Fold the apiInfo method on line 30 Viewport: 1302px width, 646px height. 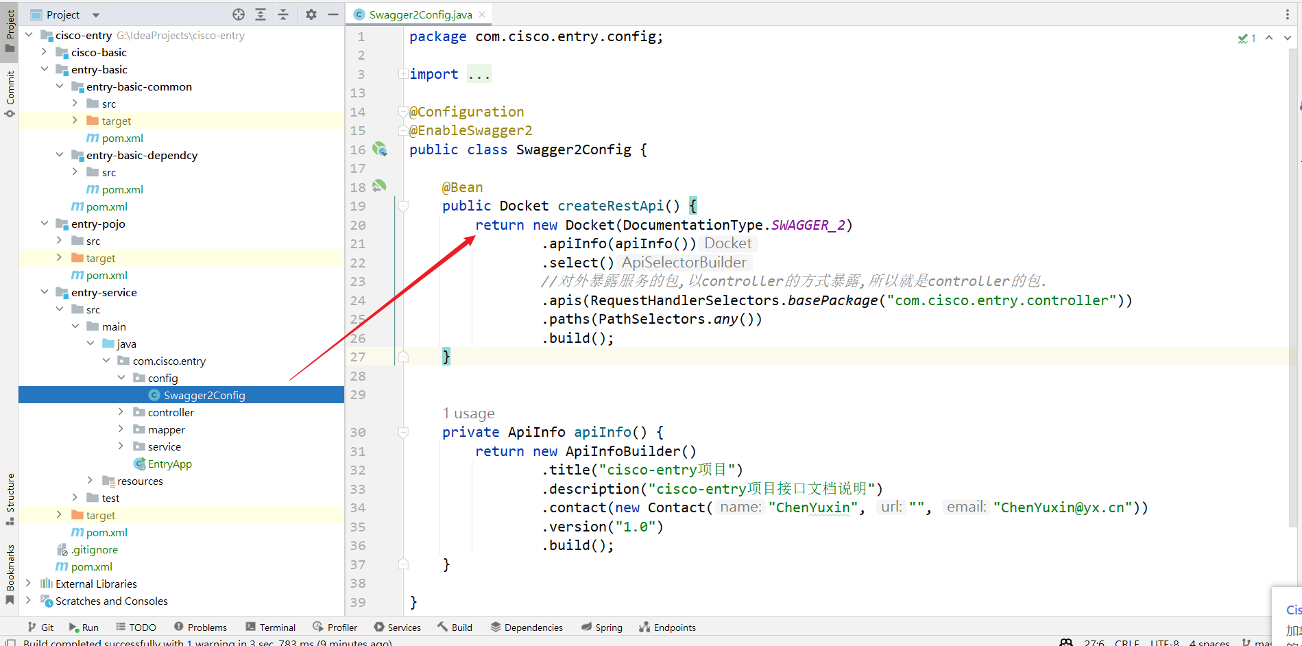click(403, 432)
